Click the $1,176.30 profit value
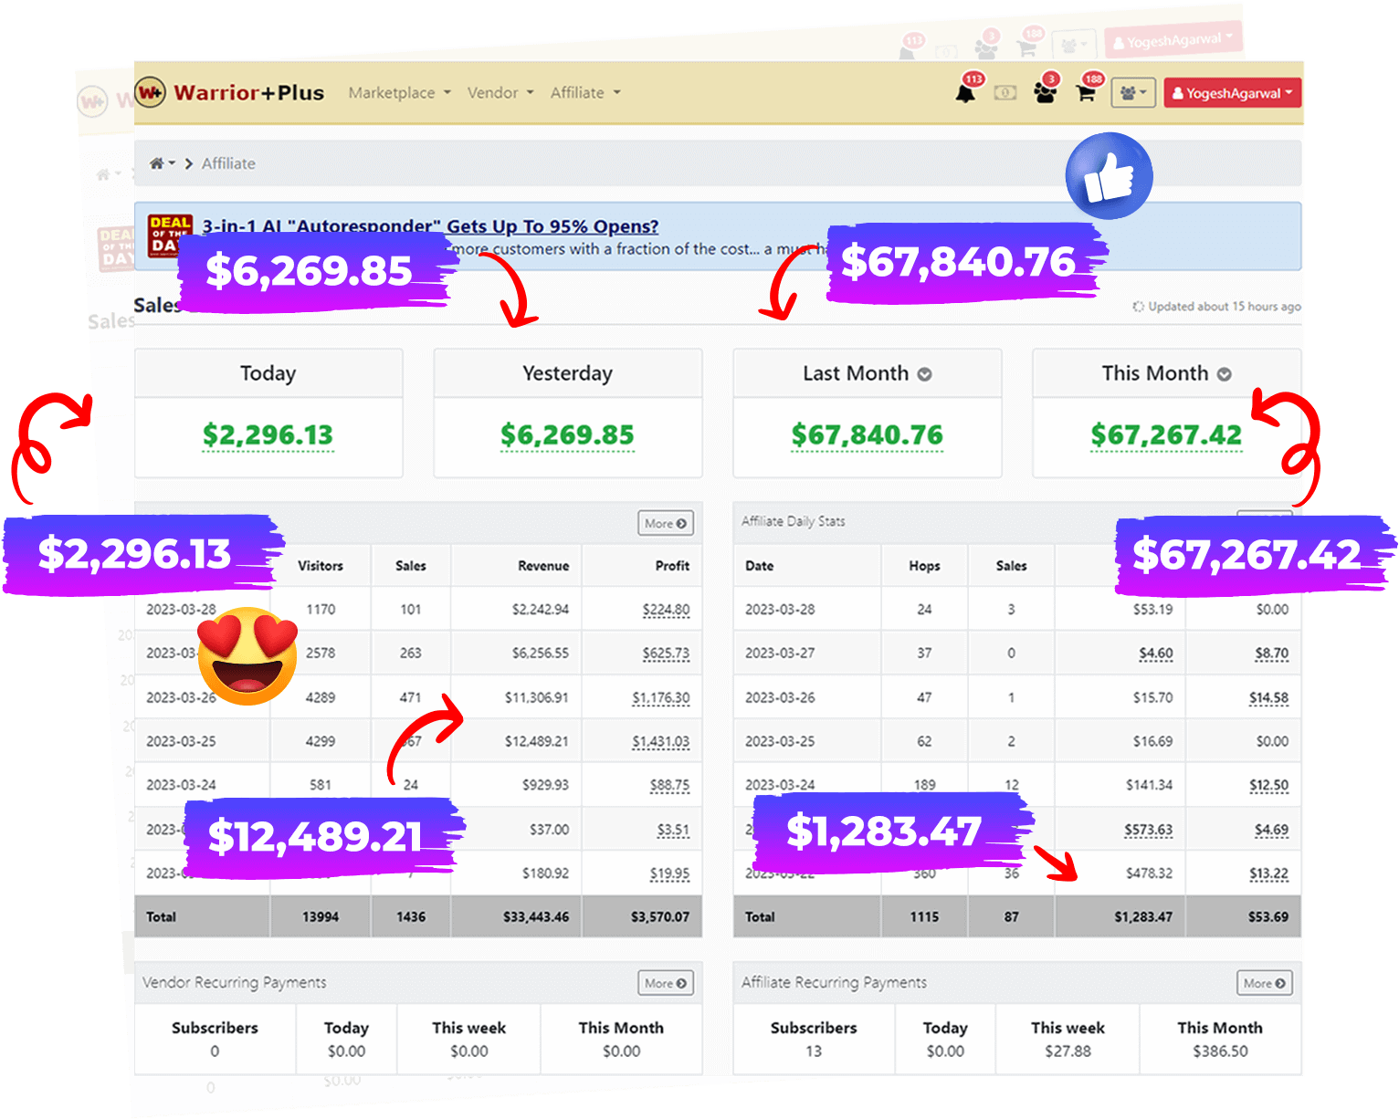 coord(661,698)
